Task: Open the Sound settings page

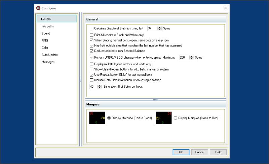Action: pos(46,33)
